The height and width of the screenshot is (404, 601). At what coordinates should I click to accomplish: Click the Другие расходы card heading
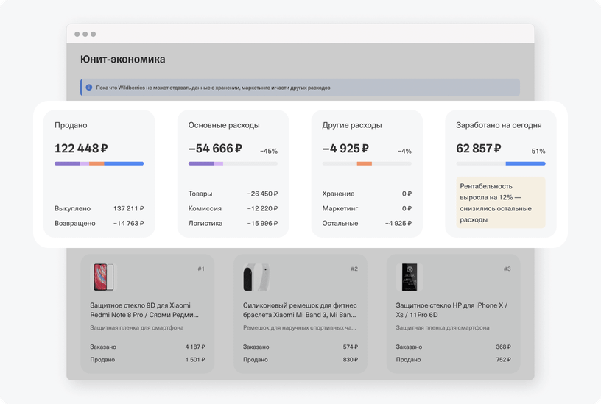tap(352, 125)
